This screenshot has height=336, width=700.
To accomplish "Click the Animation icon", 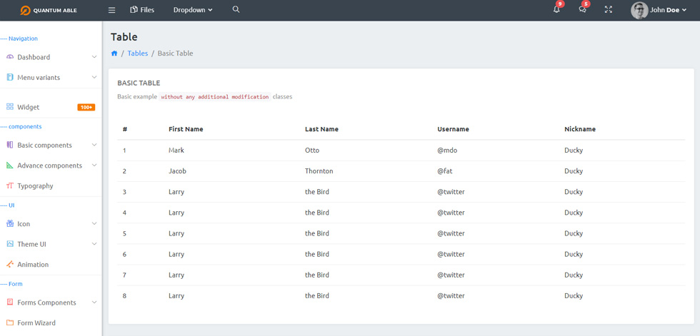I will (x=10, y=264).
